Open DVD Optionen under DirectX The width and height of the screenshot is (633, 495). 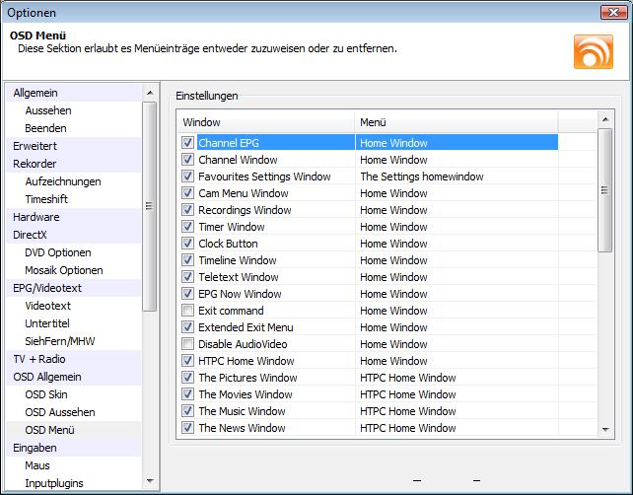click(58, 252)
